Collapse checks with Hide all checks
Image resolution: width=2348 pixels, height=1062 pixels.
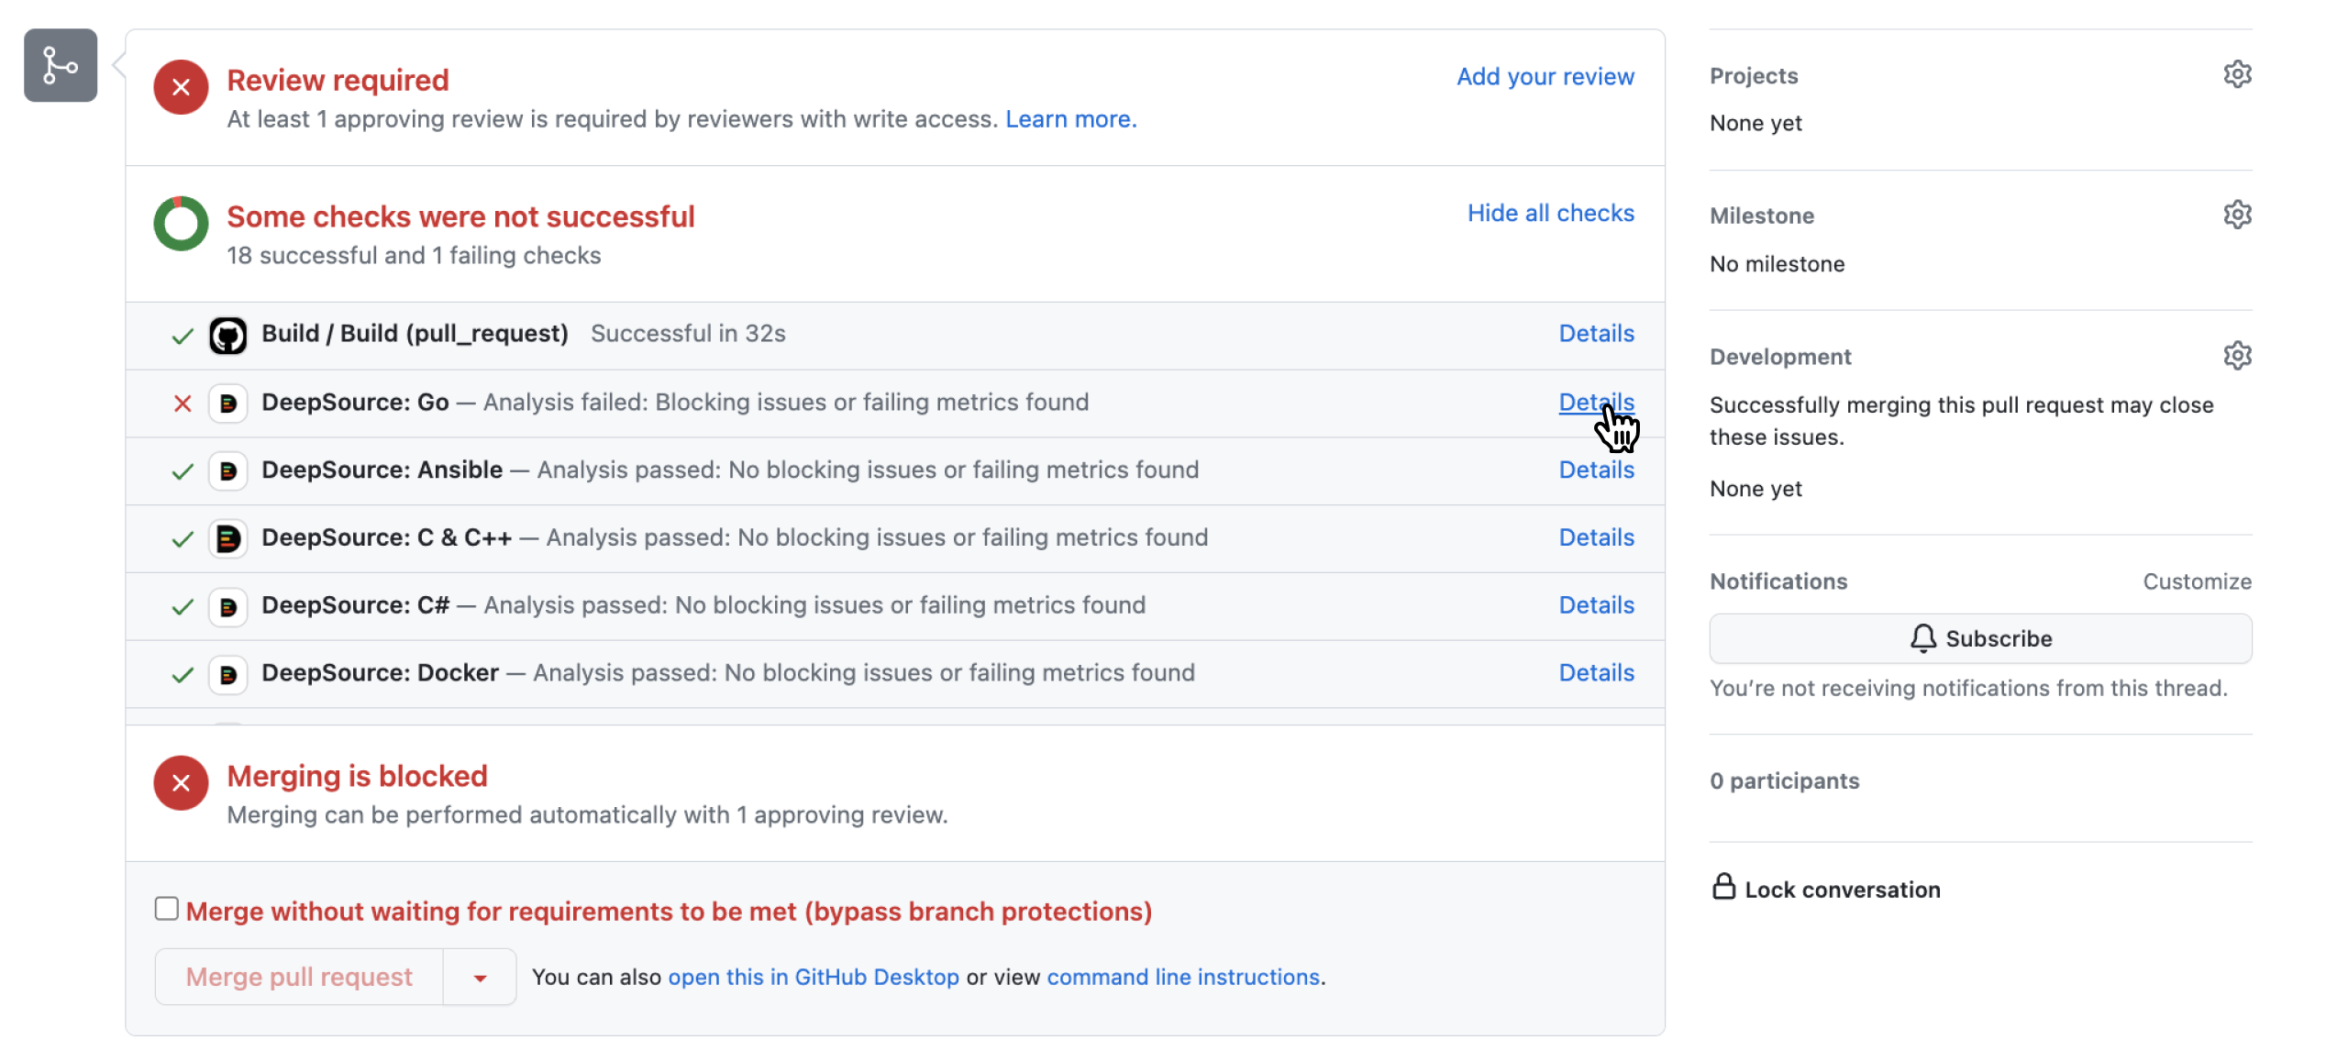1550,213
